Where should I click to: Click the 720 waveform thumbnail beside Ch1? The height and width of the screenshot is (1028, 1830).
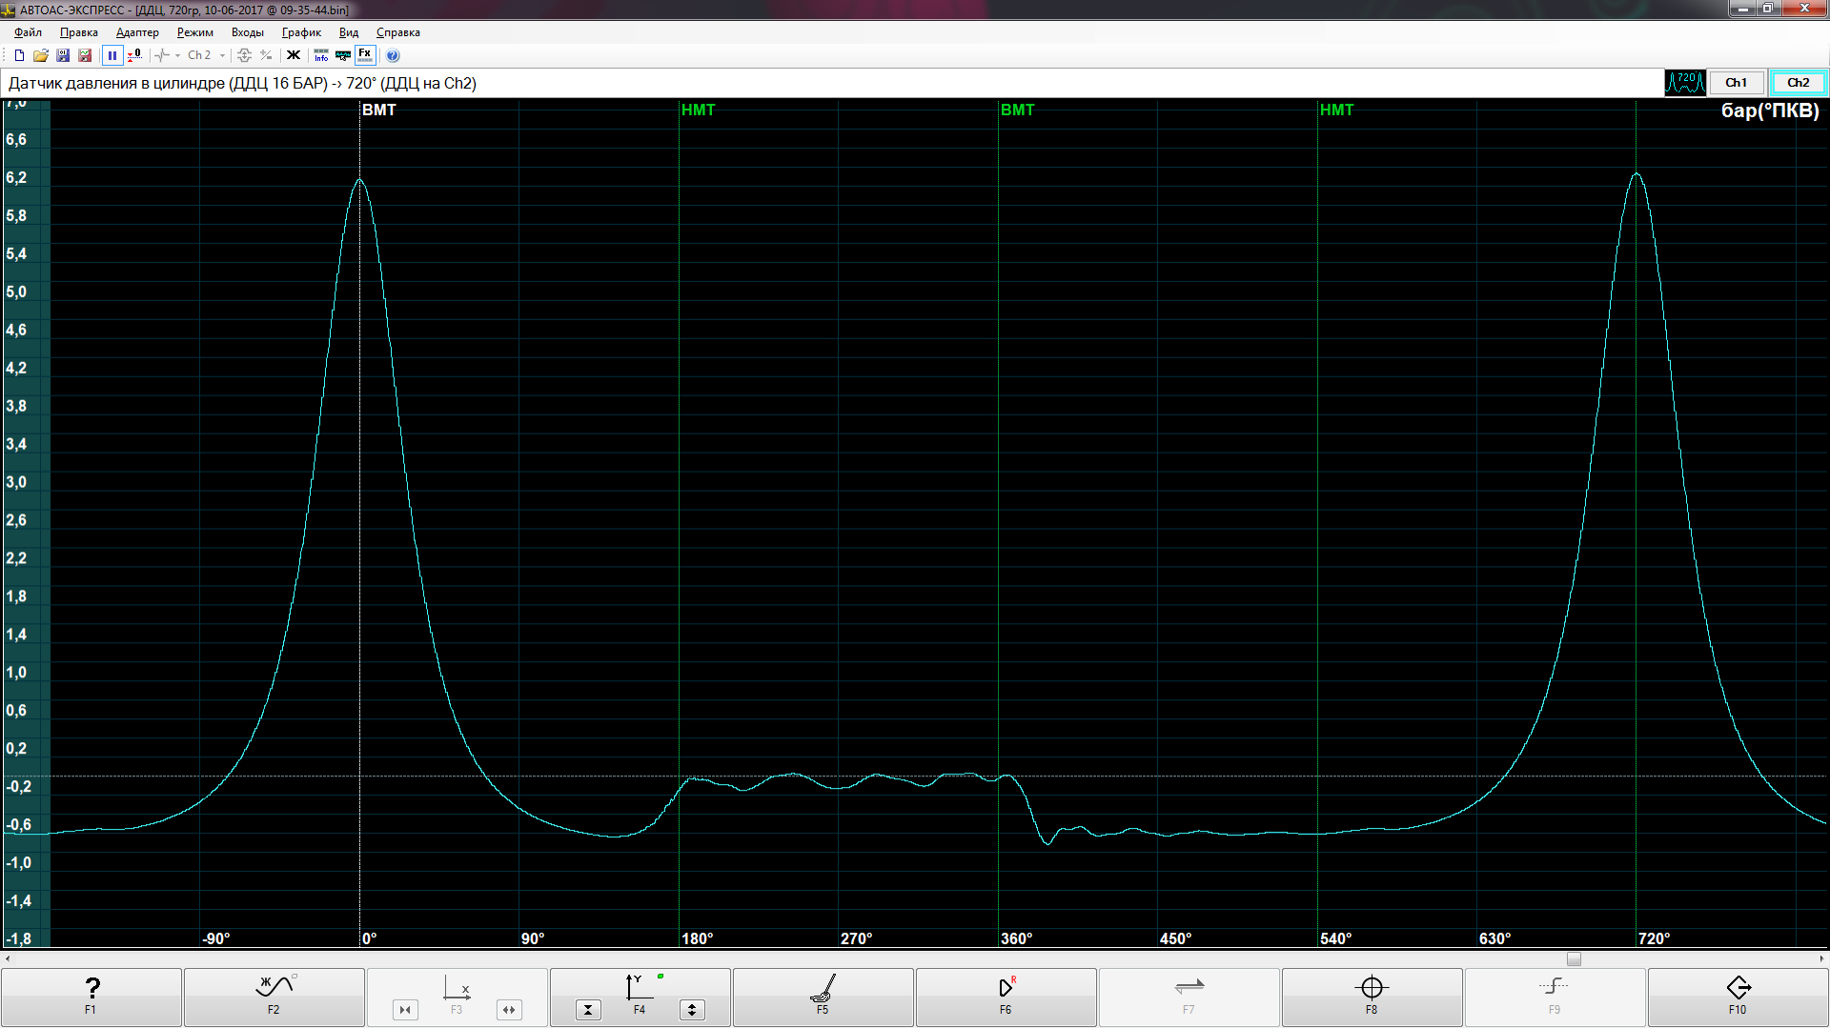(1684, 83)
